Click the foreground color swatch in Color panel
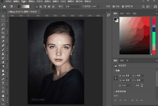158x106 pixels. (x=115, y=19)
